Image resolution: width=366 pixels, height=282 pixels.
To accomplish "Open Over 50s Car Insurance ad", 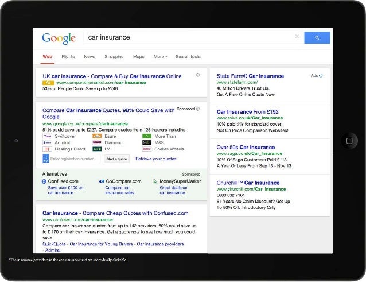I will [246, 148].
